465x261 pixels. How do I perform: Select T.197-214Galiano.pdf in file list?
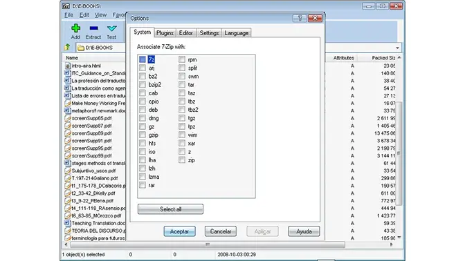tap(95, 178)
